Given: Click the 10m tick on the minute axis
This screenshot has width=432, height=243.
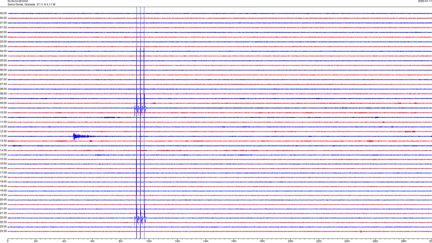Looking at the screenshot, I should coord(149,241).
